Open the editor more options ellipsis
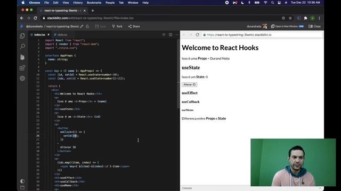 pos(176,34)
